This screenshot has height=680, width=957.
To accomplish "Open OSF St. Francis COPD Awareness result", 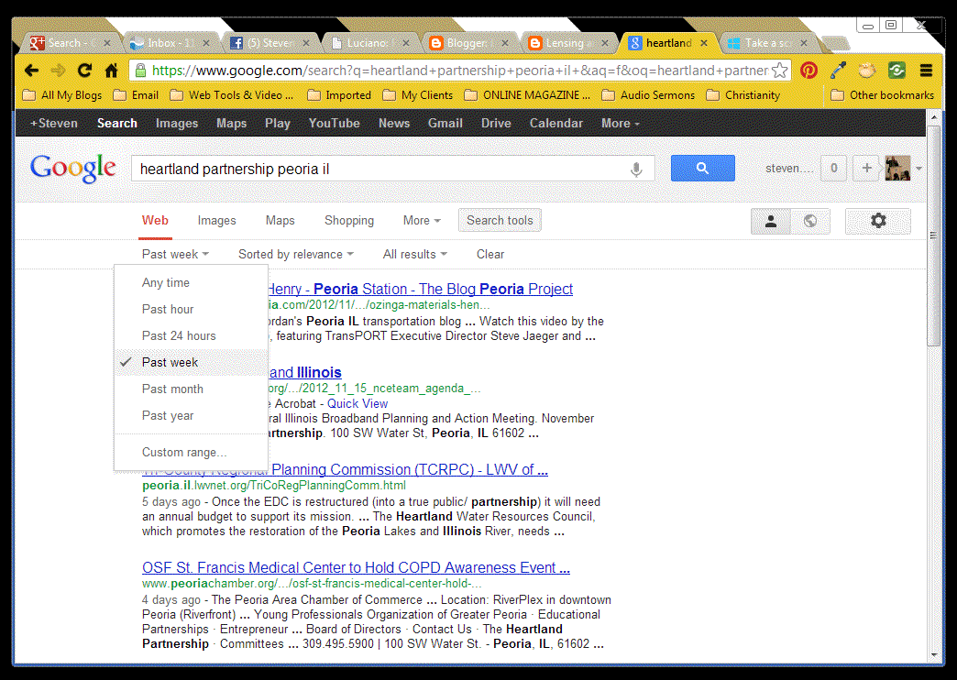I will pos(356,567).
